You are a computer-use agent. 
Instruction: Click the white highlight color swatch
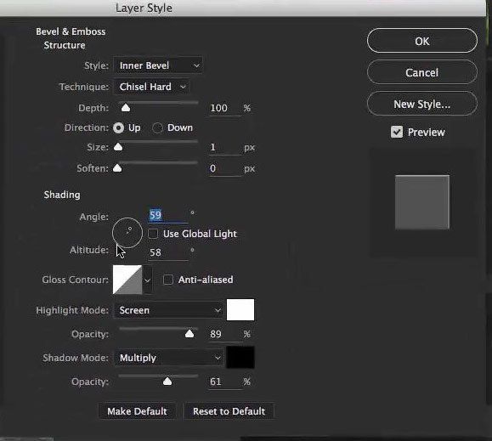[240, 310]
